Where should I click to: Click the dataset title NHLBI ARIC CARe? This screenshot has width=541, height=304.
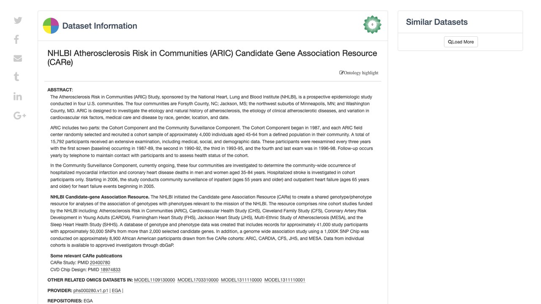click(212, 58)
